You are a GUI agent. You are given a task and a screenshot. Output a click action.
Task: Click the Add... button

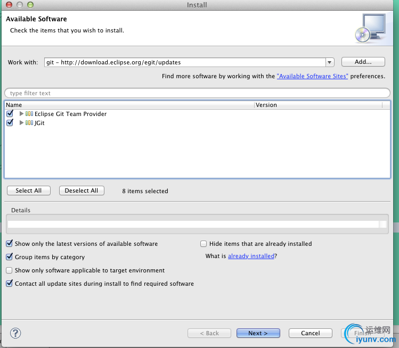363,62
